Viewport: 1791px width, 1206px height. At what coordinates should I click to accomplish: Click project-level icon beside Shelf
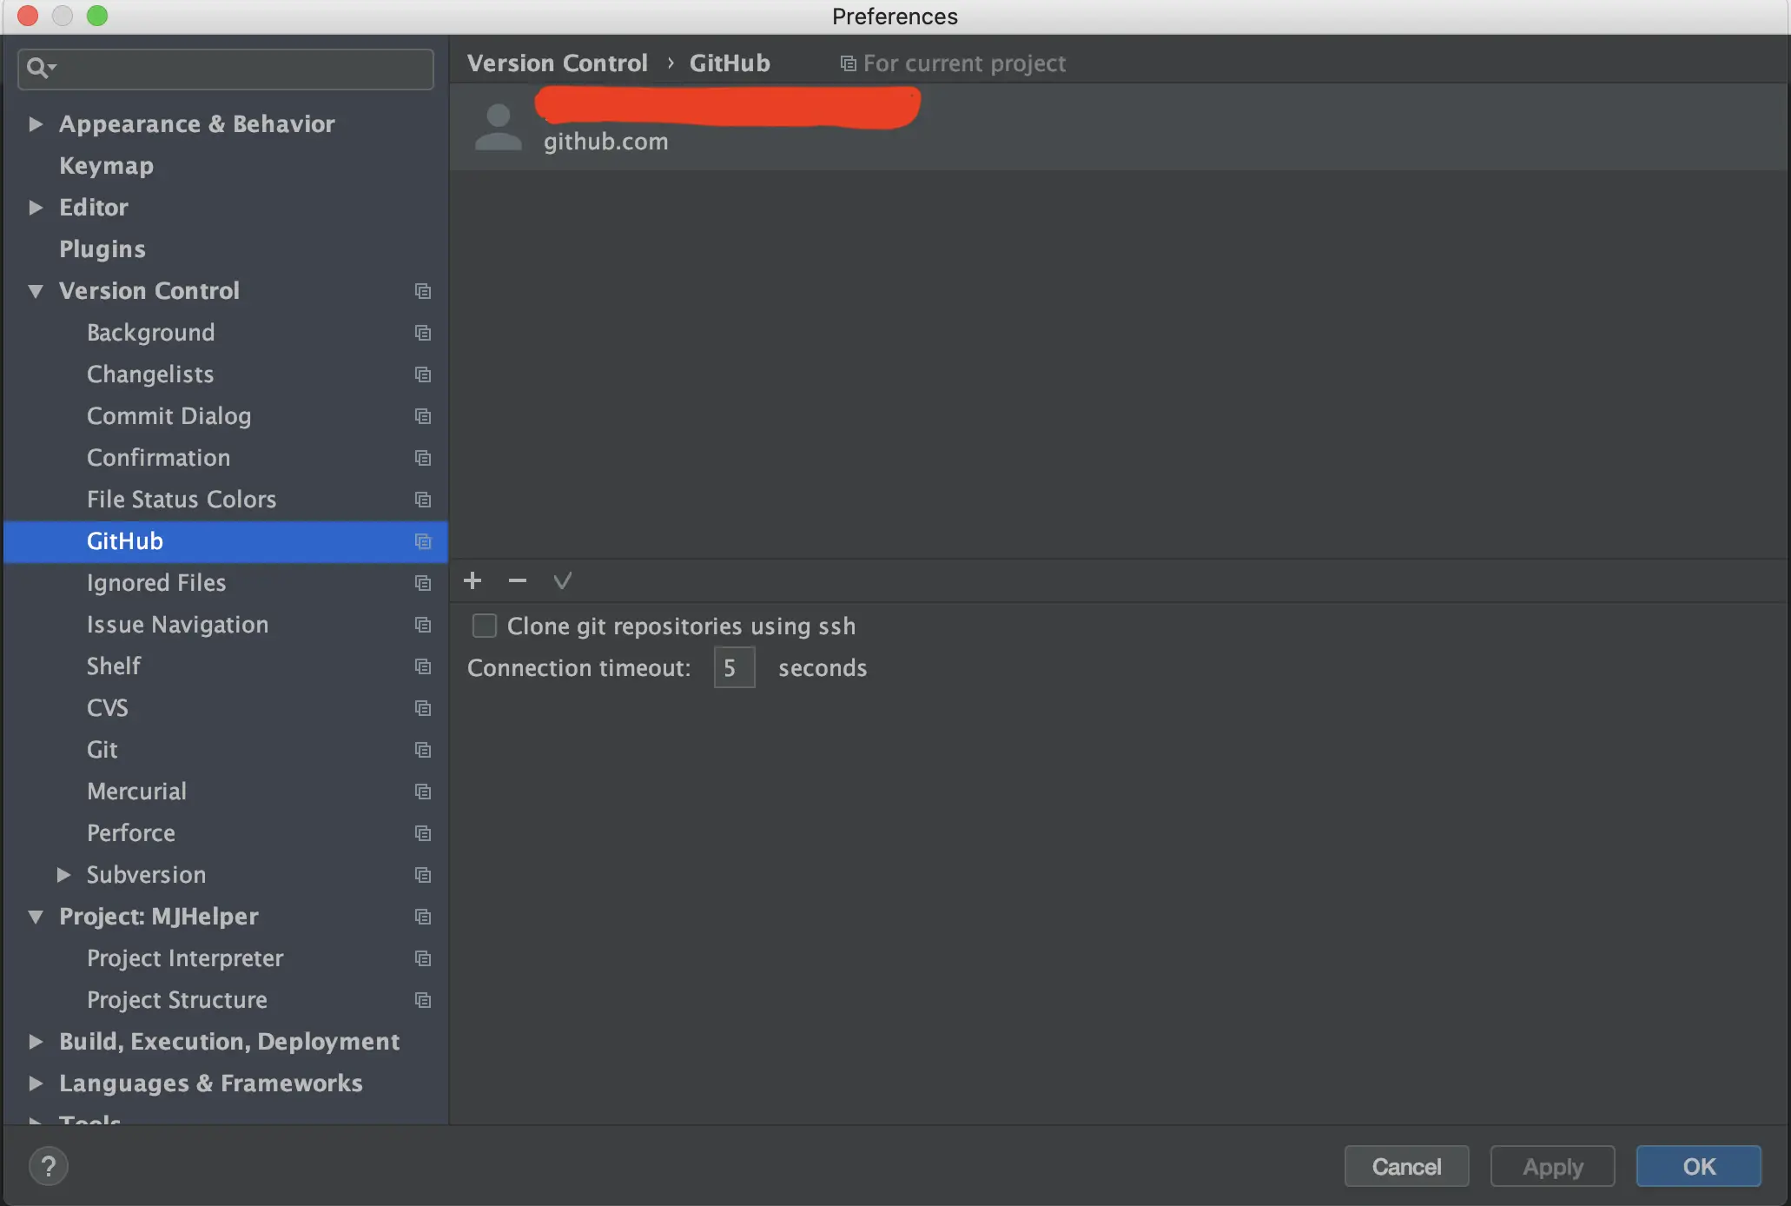click(x=423, y=666)
